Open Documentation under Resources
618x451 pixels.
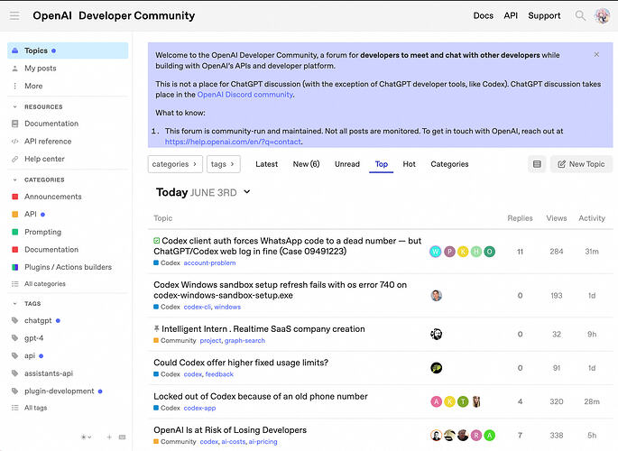click(51, 124)
